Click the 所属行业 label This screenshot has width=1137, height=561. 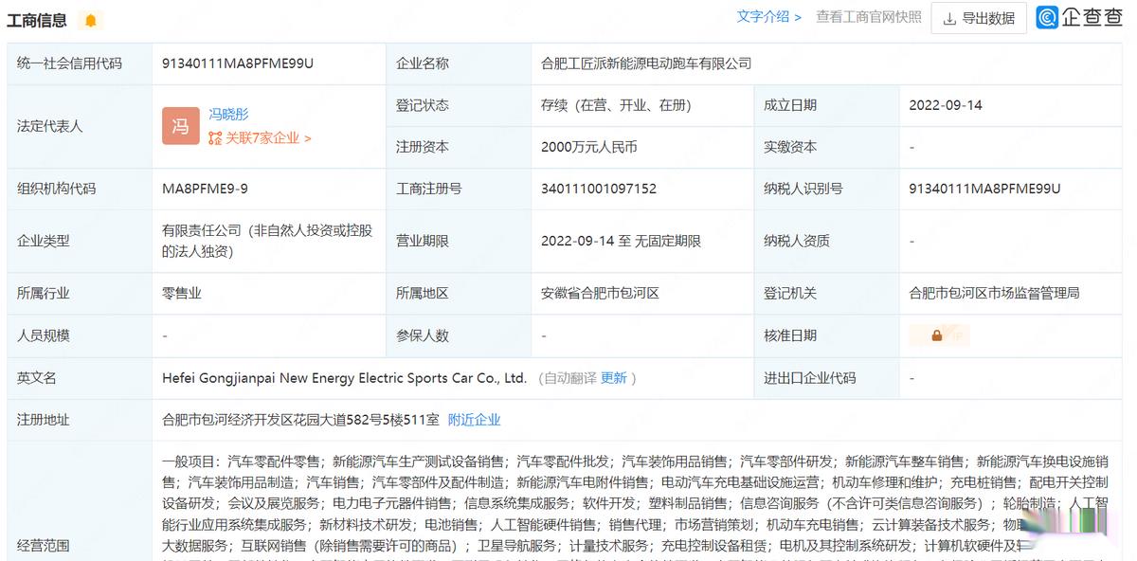click(44, 294)
